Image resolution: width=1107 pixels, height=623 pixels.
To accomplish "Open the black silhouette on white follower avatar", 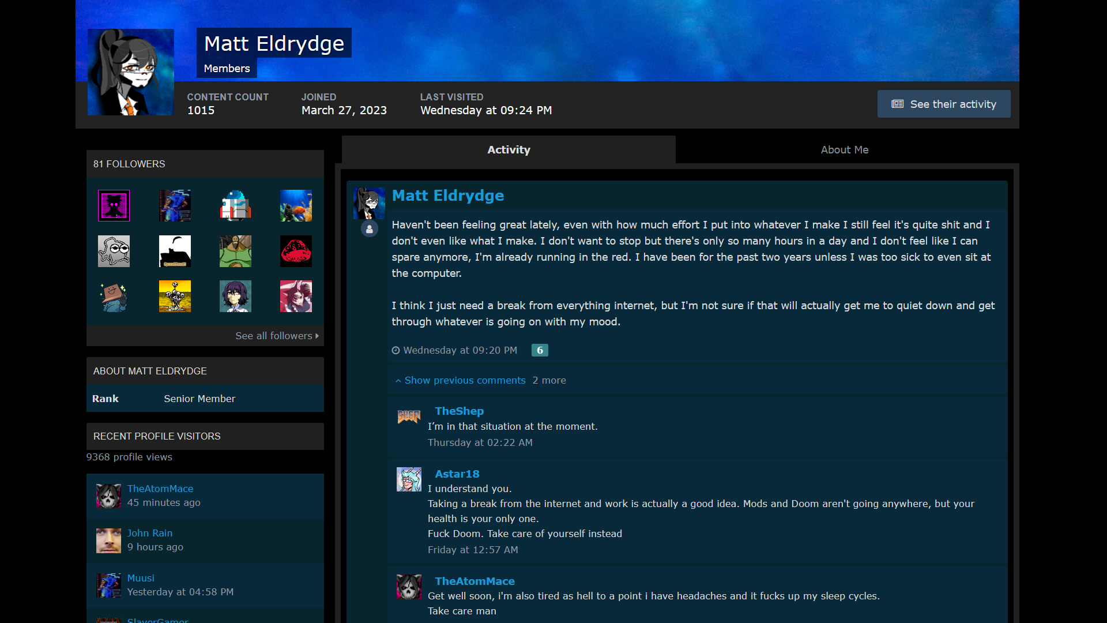I will pos(175,251).
